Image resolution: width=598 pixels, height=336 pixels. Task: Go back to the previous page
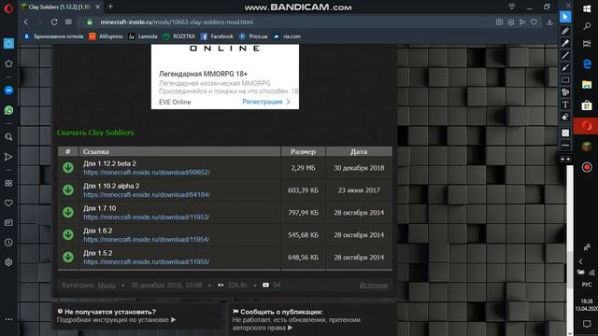pos(26,22)
